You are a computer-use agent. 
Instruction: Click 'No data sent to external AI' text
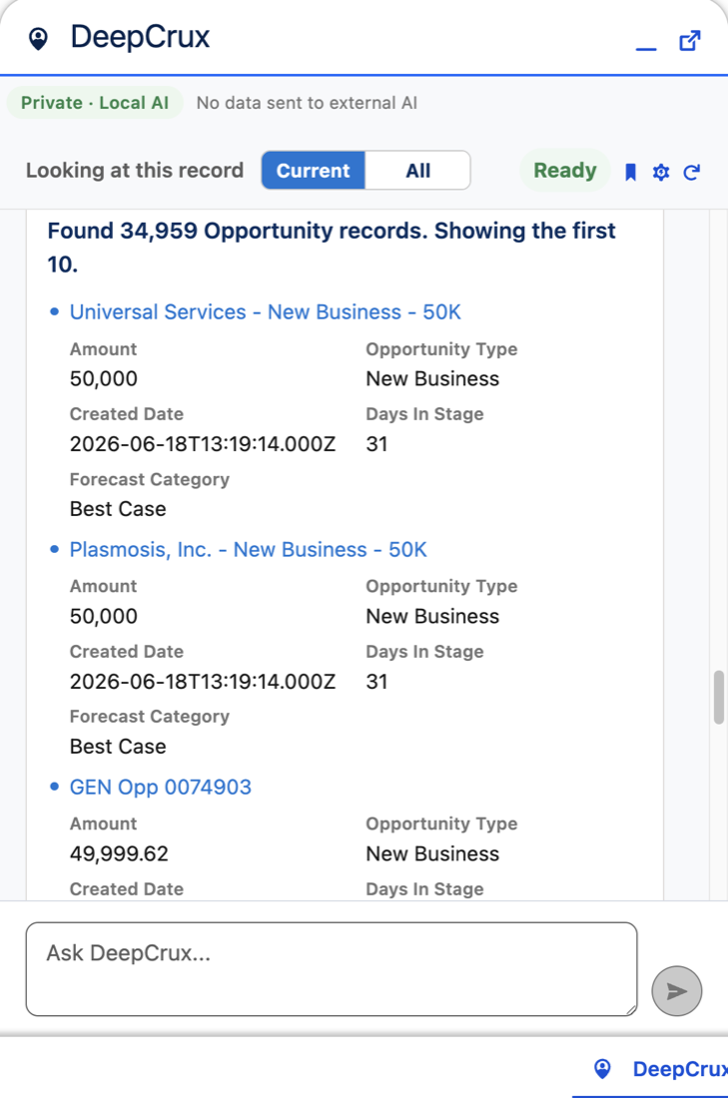point(307,103)
